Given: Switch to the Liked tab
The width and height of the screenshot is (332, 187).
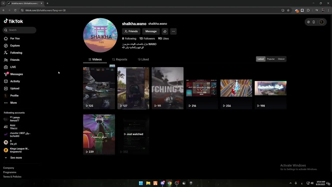Looking at the screenshot, I should pyautogui.click(x=143, y=59).
